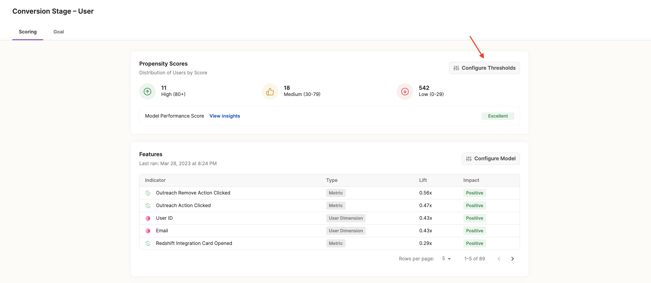This screenshot has width=651, height=283.
Task: Open the View insights link
Action: tap(225, 116)
